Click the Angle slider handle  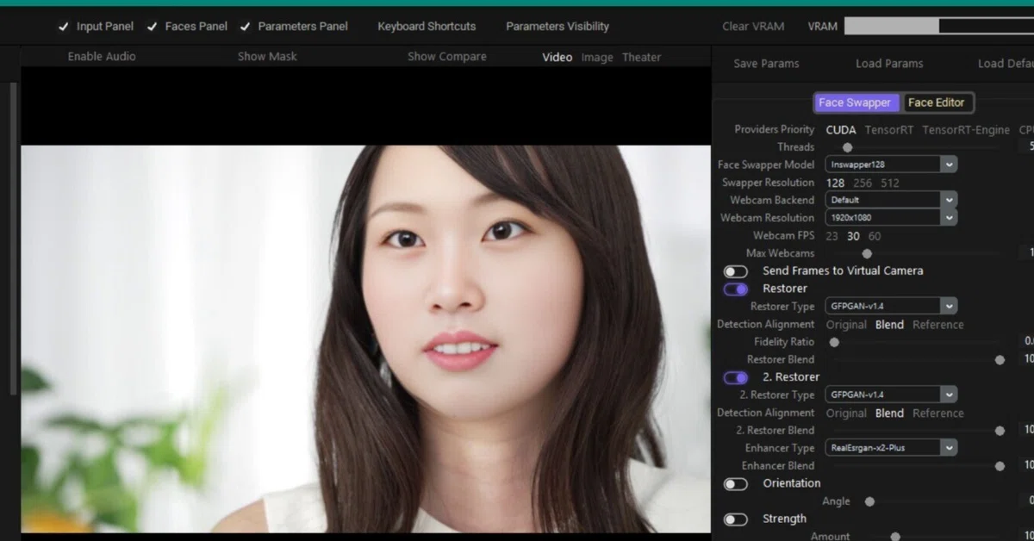coord(869,501)
